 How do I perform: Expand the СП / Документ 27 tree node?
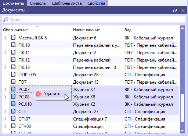click(x=5, y=111)
